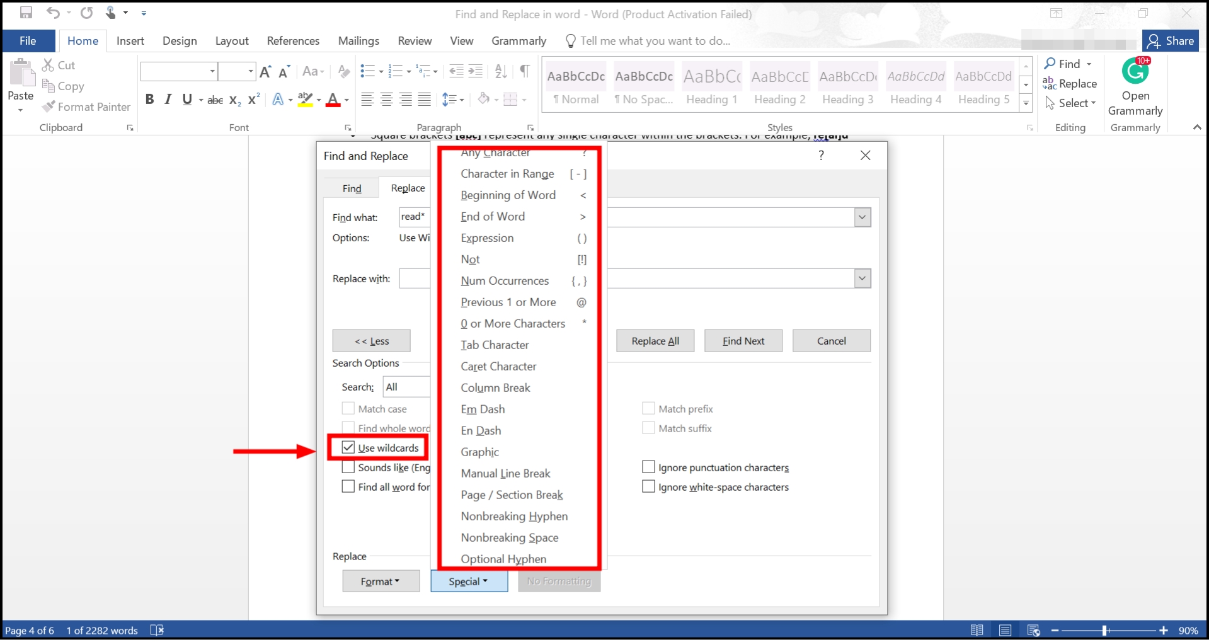Expand the Find what dropdown arrow
Viewport: 1209px width, 642px height.
(x=862, y=217)
